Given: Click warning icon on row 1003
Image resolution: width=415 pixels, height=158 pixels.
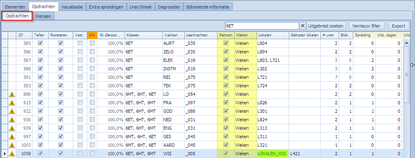Looking at the screenshot, I should point(12,145).
